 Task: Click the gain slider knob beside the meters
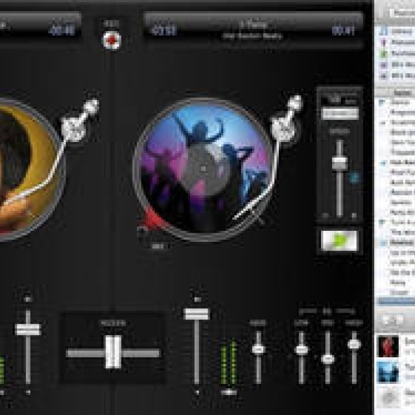pyautogui.click(x=258, y=350)
